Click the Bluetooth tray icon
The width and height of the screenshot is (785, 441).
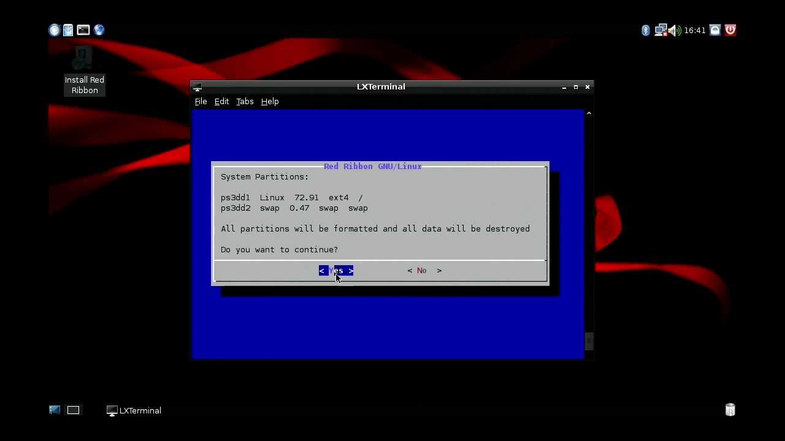(x=646, y=30)
